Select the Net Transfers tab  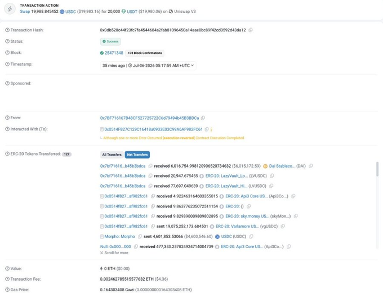tap(137, 155)
